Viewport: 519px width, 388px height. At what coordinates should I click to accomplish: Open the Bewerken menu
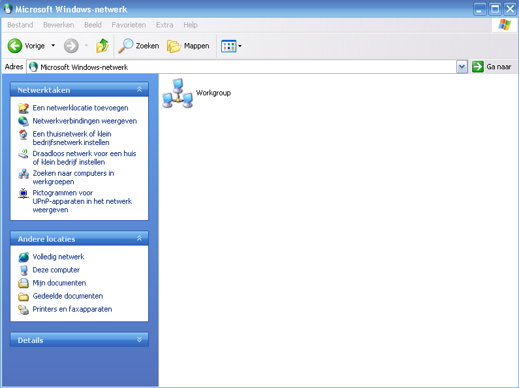(x=59, y=25)
